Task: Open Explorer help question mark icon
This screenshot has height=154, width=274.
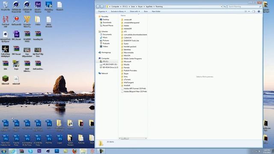Action: pyautogui.click(x=259, y=12)
